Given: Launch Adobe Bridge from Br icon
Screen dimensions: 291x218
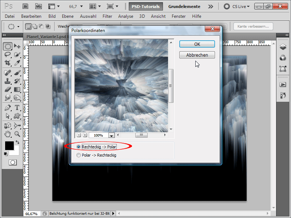Looking at the screenshot, I should 25,7.
